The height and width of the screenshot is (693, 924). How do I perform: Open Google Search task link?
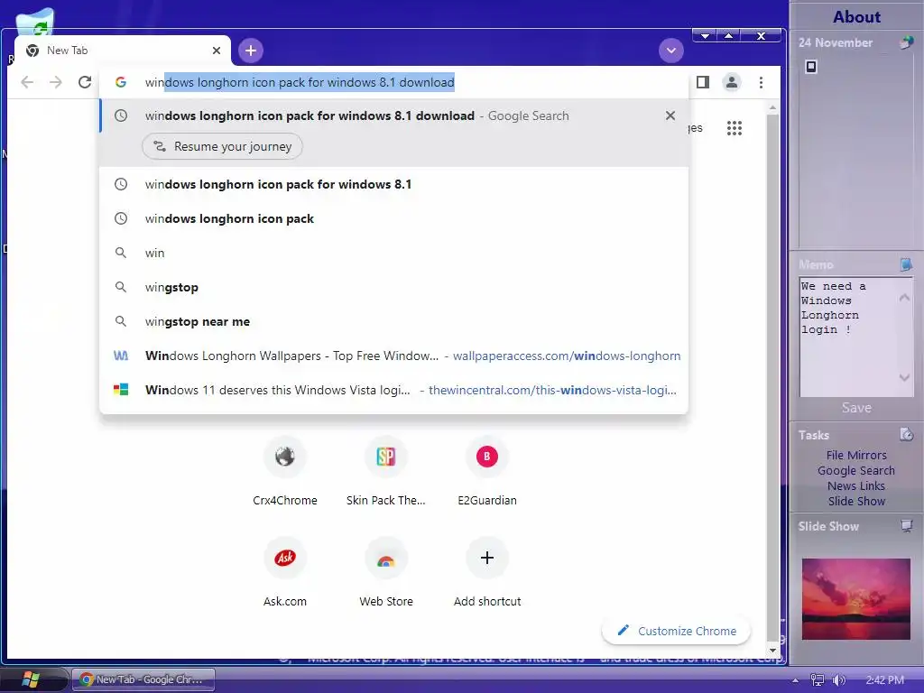click(x=856, y=470)
